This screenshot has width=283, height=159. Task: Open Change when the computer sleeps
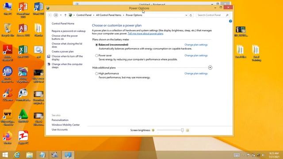tap(67, 66)
